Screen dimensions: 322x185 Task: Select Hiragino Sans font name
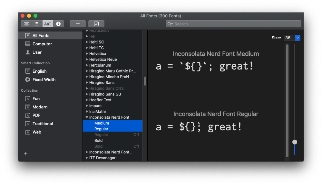[x=102, y=83]
